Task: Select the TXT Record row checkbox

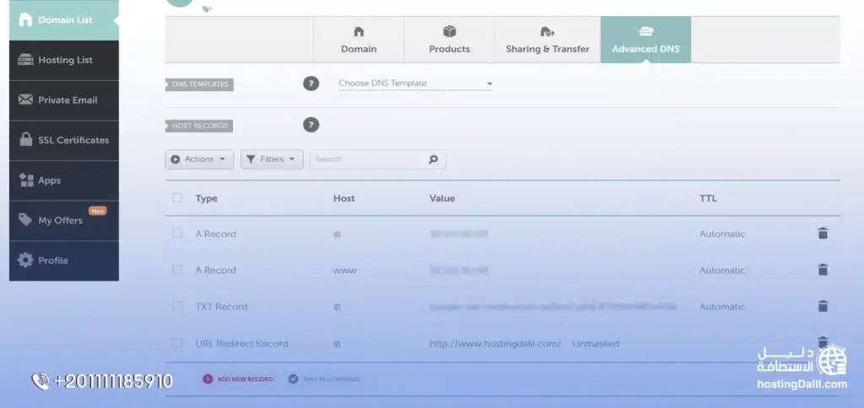Action: point(177,307)
